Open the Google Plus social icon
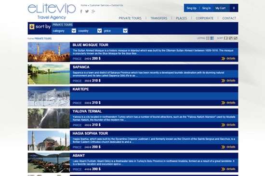The width and height of the screenshot is (265, 176). [93, 11]
